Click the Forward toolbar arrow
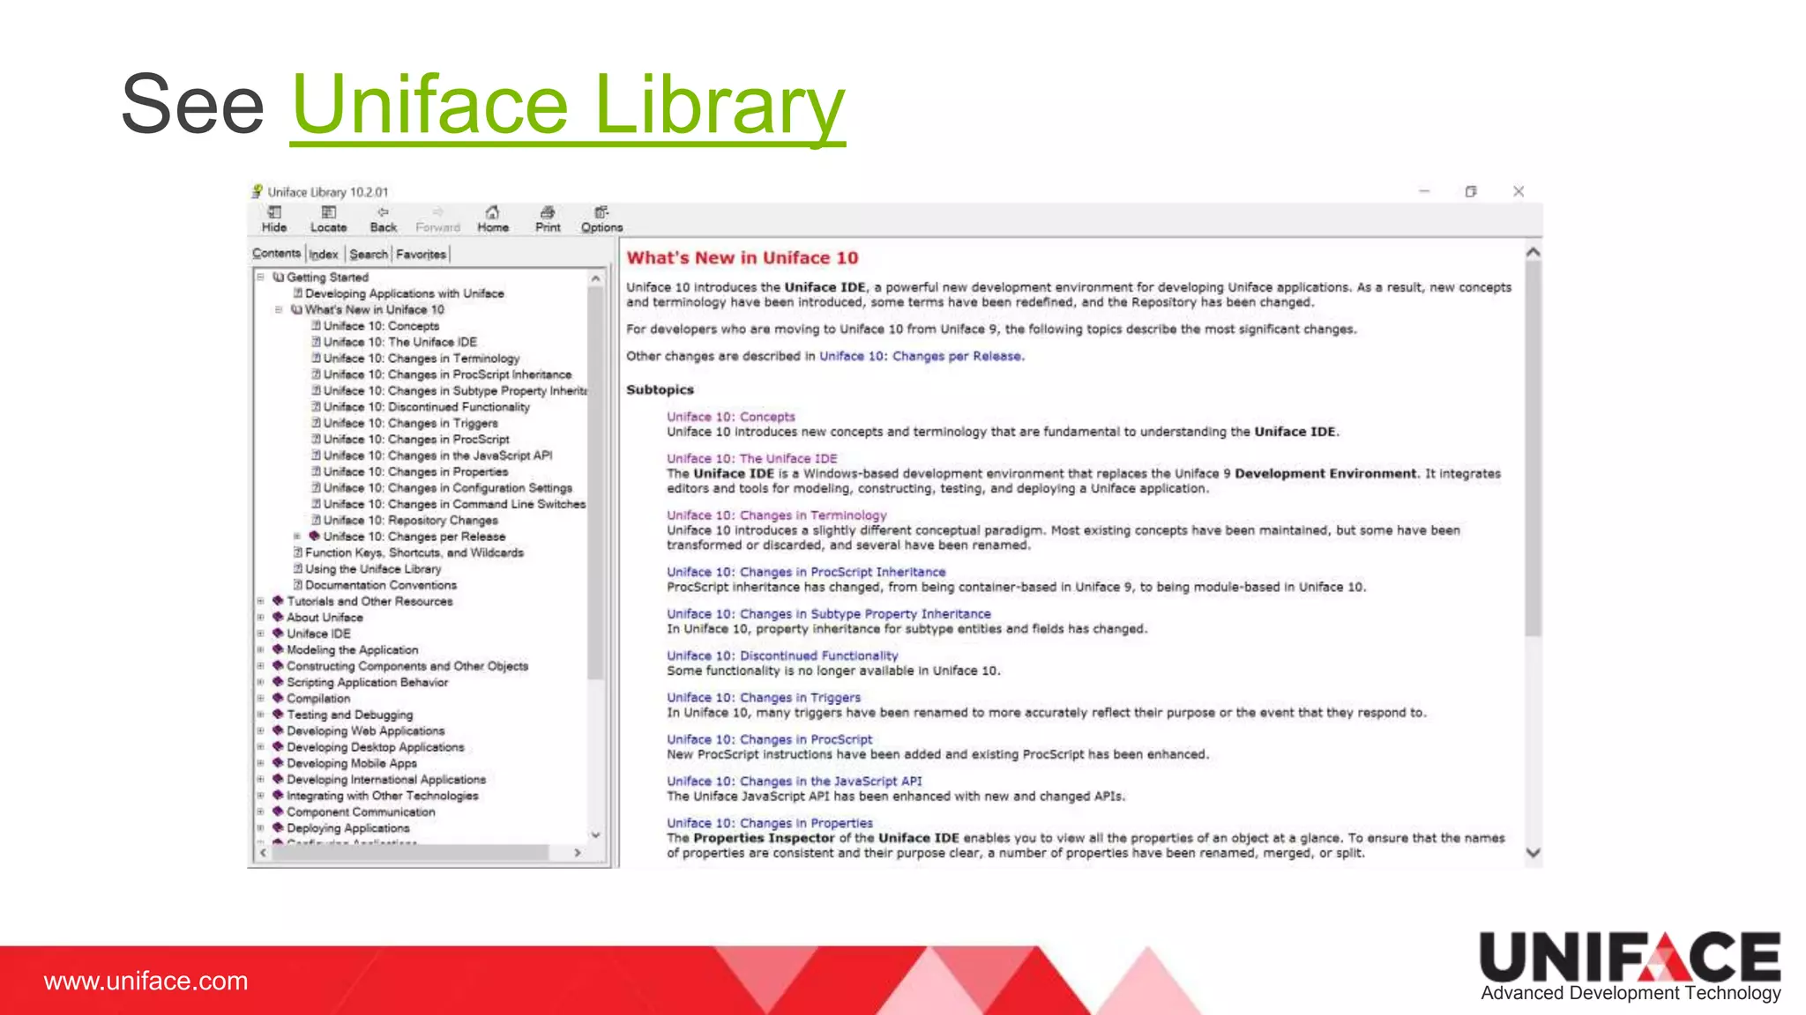Screen dimensions: 1806x1015 437,212
